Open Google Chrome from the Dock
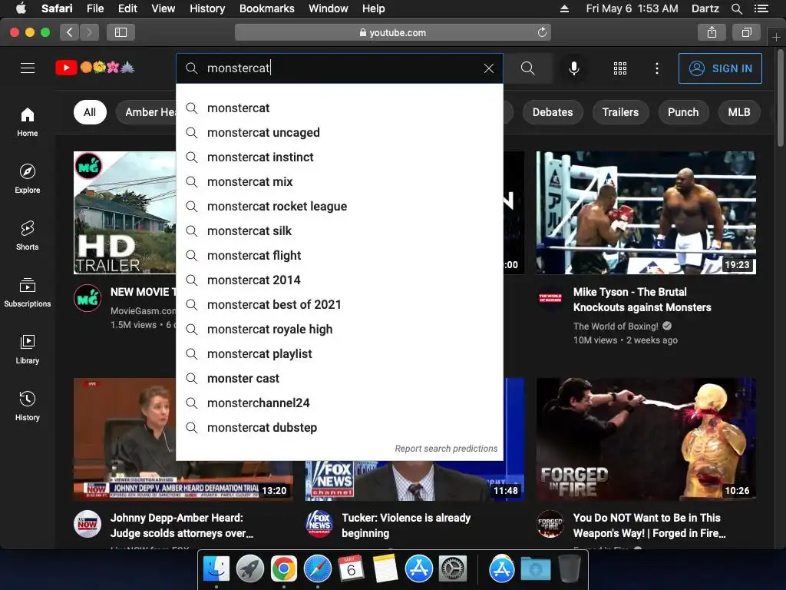Viewport: 786px width, 590px height. [x=284, y=569]
